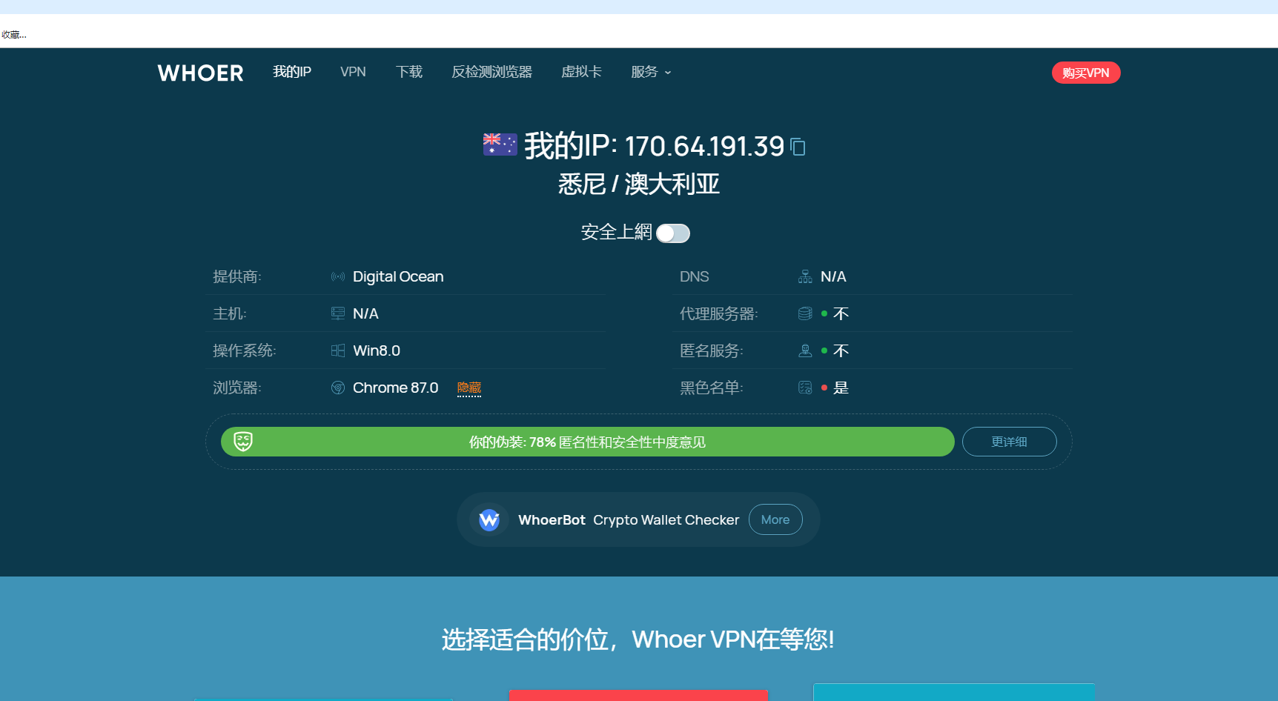Expand the 服务 dropdown menu
This screenshot has width=1278, height=701.
[x=651, y=72]
